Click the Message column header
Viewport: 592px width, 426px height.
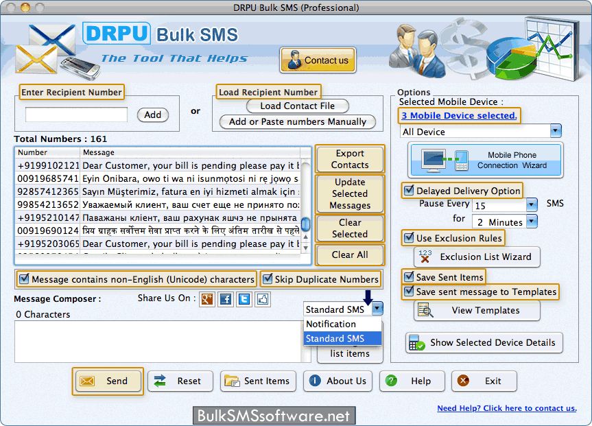[x=190, y=152]
